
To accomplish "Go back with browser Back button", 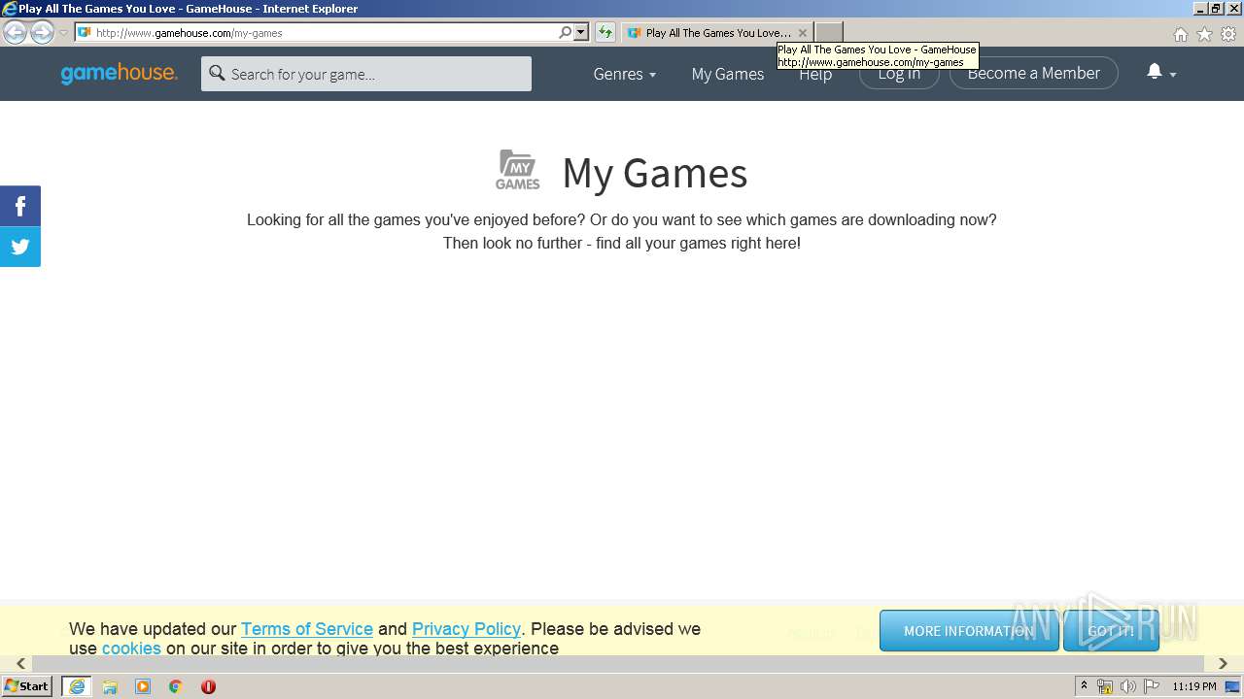I will tap(15, 32).
